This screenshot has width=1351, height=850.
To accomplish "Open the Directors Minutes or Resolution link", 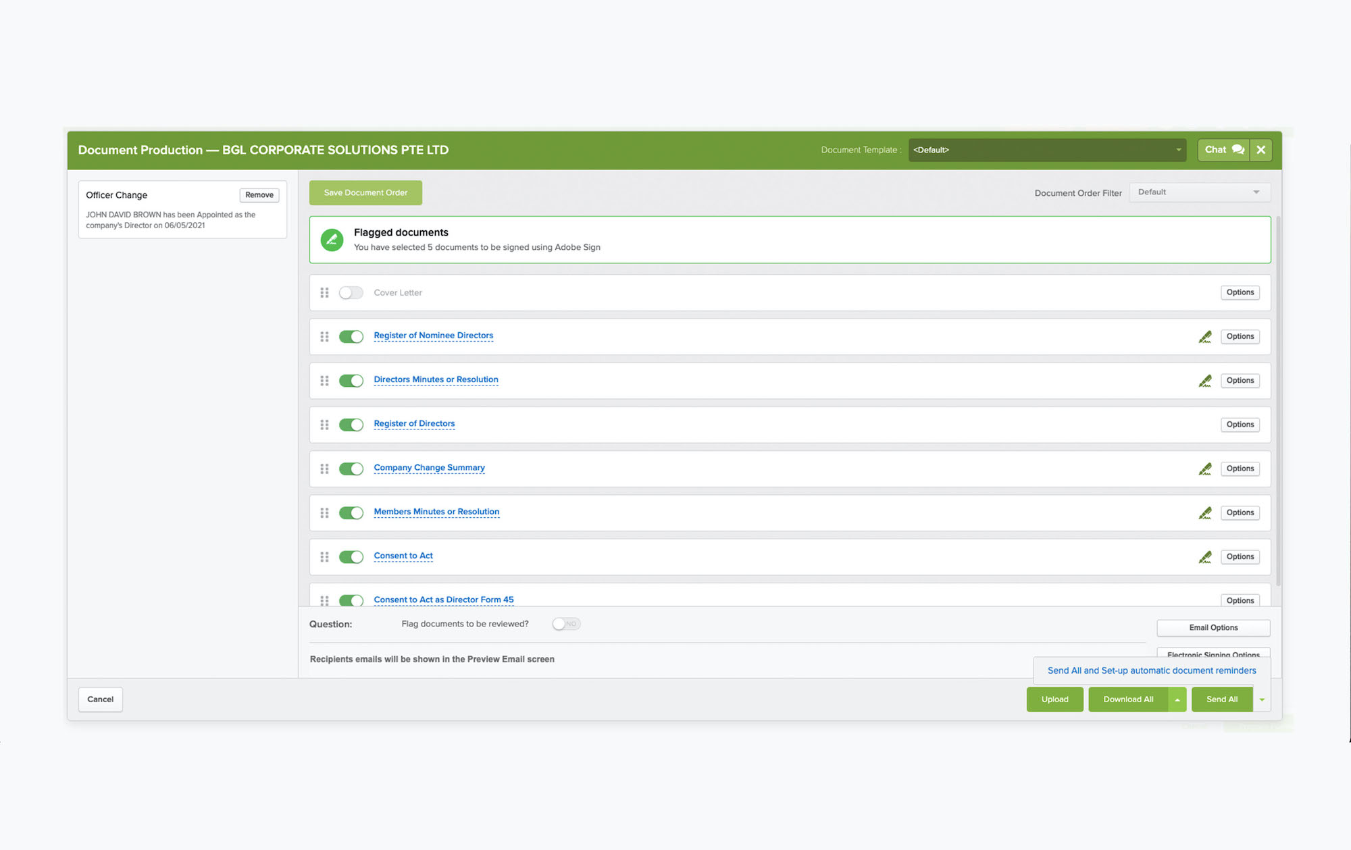I will pos(436,380).
